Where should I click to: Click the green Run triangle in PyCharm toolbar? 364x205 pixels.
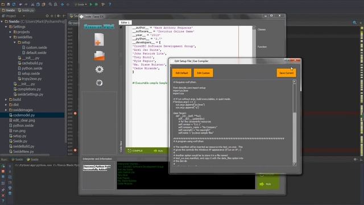[91, 4]
